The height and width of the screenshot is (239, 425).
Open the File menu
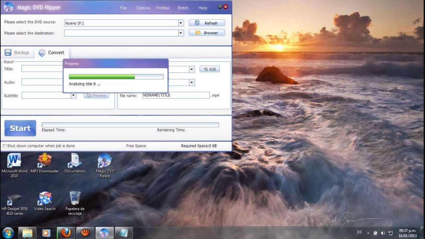[x=123, y=8]
